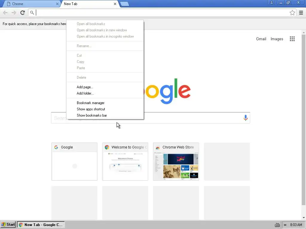Start voice search with the microphone icon
Image resolution: width=306 pixels, height=229 pixels.
click(246, 118)
